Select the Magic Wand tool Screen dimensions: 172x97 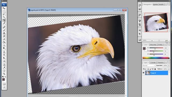click(x=4, y=17)
